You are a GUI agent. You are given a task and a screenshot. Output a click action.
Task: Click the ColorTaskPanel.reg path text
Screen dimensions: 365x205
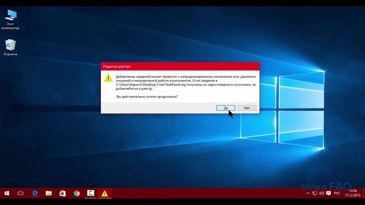click(x=151, y=85)
